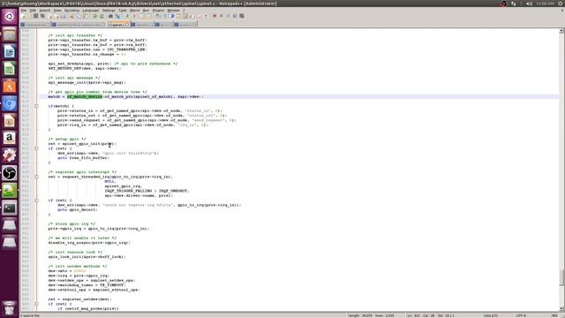
Task: Open the Language menu
Action: click(x=90, y=11)
